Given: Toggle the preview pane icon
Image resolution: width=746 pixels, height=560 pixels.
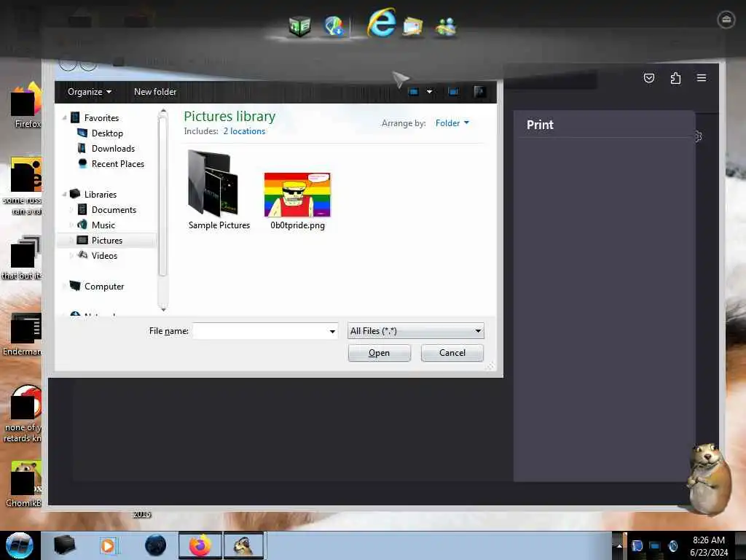Looking at the screenshot, I should pos(453,92).
